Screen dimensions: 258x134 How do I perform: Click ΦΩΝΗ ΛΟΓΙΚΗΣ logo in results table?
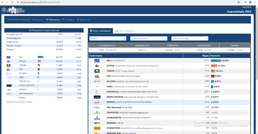(97, 97)
